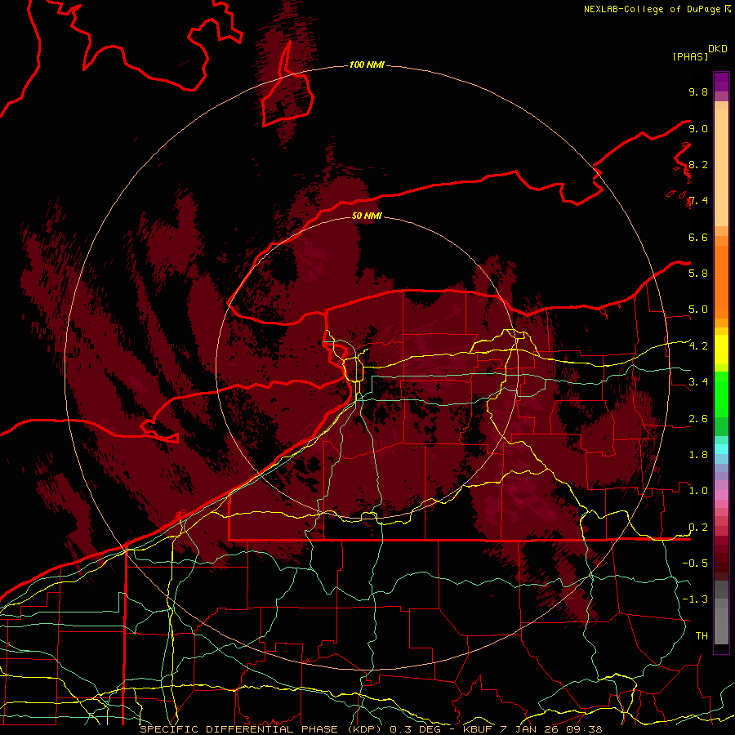Click the purple top segment of the color bar
This screenshot has width=735, height=735.
pos(721,82)
